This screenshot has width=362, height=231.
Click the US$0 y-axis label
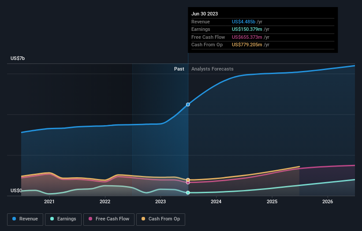pyautogui.click(x=16, y=190)
